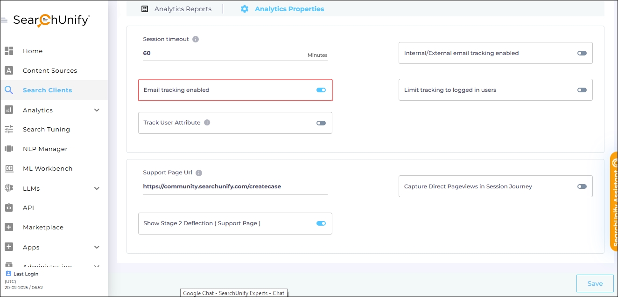Click the Content Sources icon
Image resolution: width=618 pixels, height=297 pixels.
pyautogui.click(x=9, y=70)
